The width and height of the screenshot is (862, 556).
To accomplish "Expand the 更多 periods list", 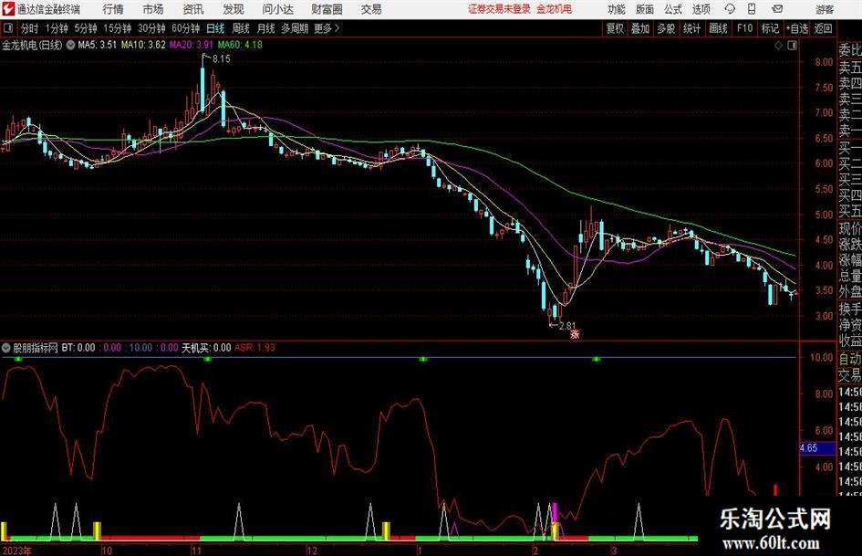I will pos(327,28).
